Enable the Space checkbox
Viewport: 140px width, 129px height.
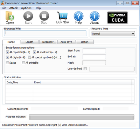click(7, 63)
